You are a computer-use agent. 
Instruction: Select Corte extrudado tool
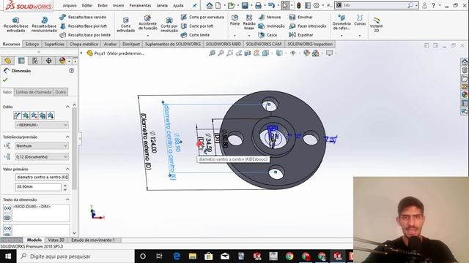pos(125,24)
